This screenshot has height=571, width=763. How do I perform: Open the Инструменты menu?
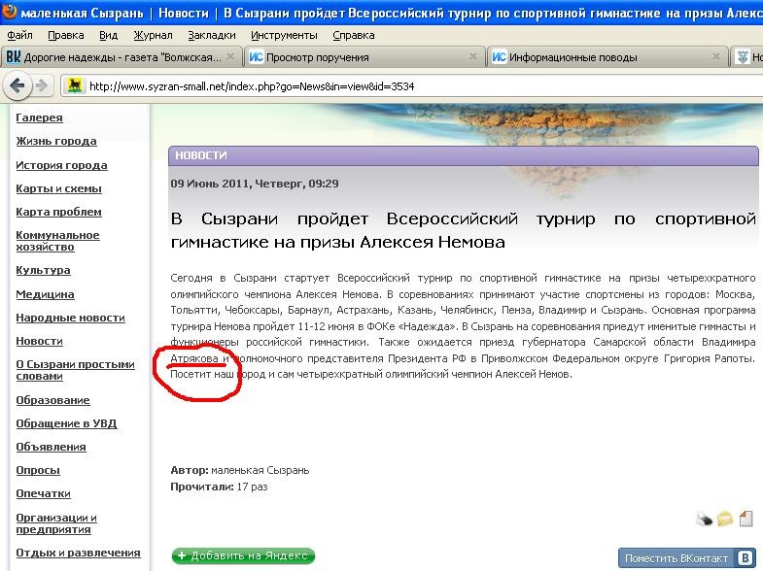pos(283,35)
